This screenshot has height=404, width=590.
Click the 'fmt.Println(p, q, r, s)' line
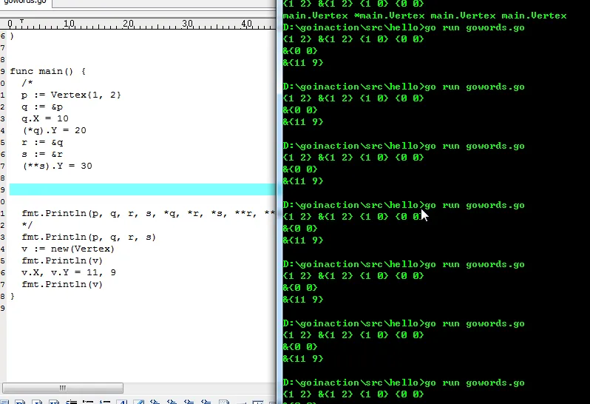pyautogui.click(x=89, y=237)
